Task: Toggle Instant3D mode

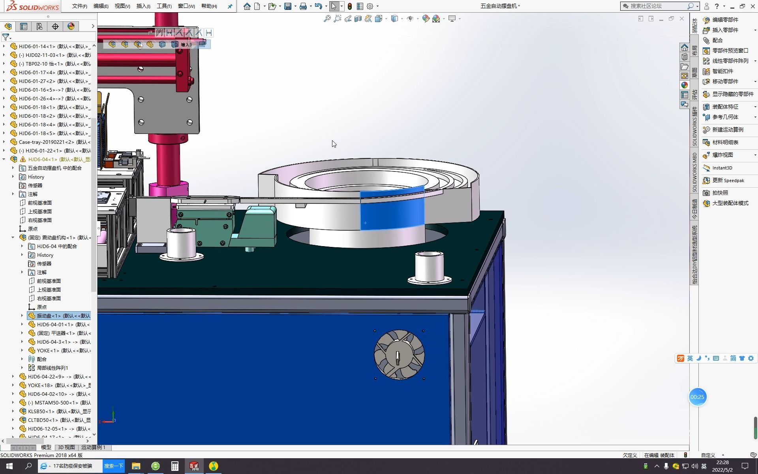Action: (x=722, y=168)
